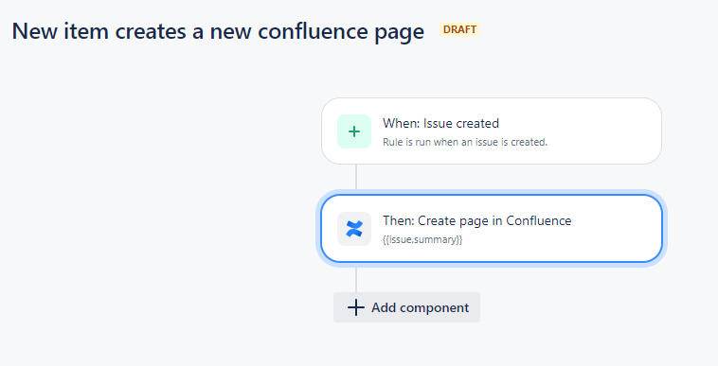Select the 'Then: Create page in Confluence' action
The width and height of the screenshot is (718, 366).
[x=492, y=229]
